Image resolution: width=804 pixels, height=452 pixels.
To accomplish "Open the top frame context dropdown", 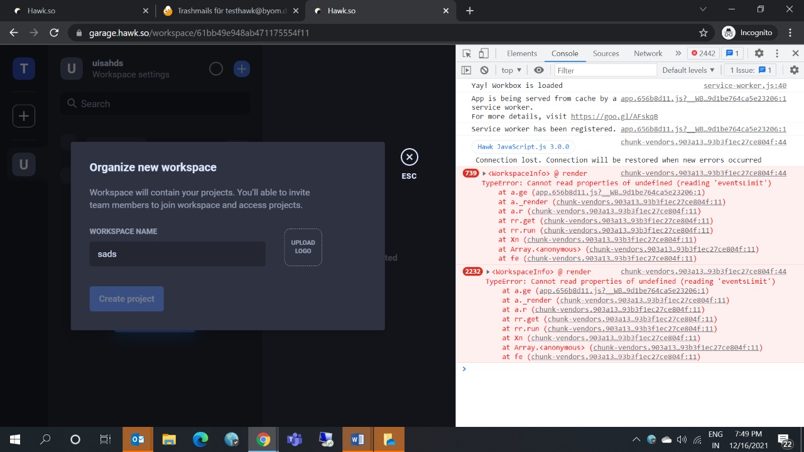I will tap(511, 70).
